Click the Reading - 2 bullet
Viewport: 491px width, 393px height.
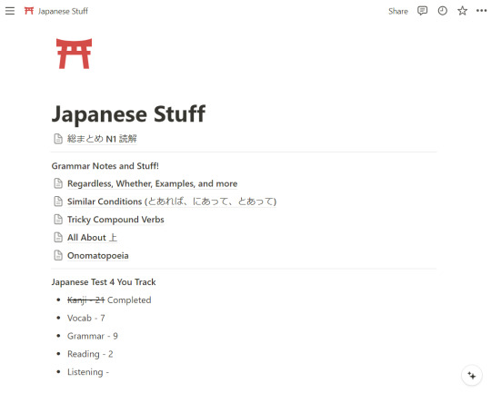click(90, 354)
